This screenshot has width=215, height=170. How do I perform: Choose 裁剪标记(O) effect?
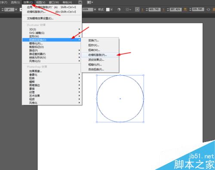pos(52,47)
